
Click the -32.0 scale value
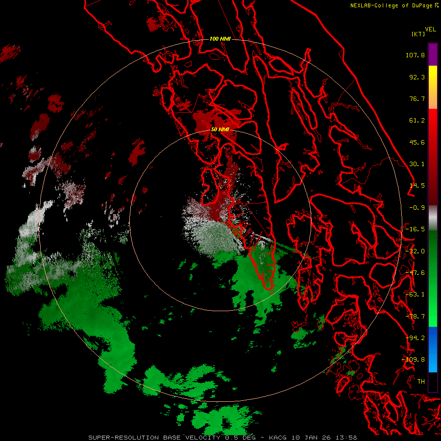point(415,251)
